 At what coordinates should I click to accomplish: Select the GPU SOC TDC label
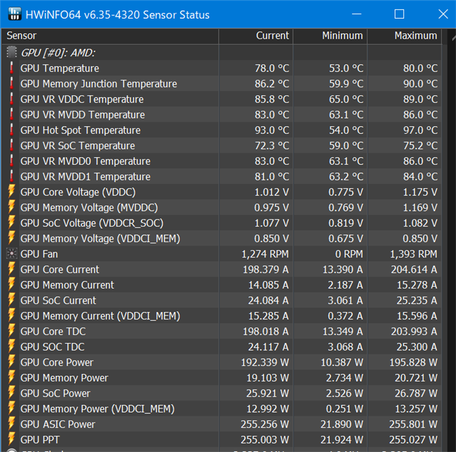coord(52,347)
